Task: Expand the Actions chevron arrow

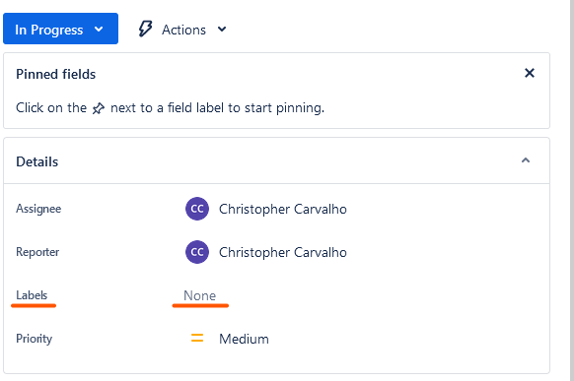Action: pos(222,30)
